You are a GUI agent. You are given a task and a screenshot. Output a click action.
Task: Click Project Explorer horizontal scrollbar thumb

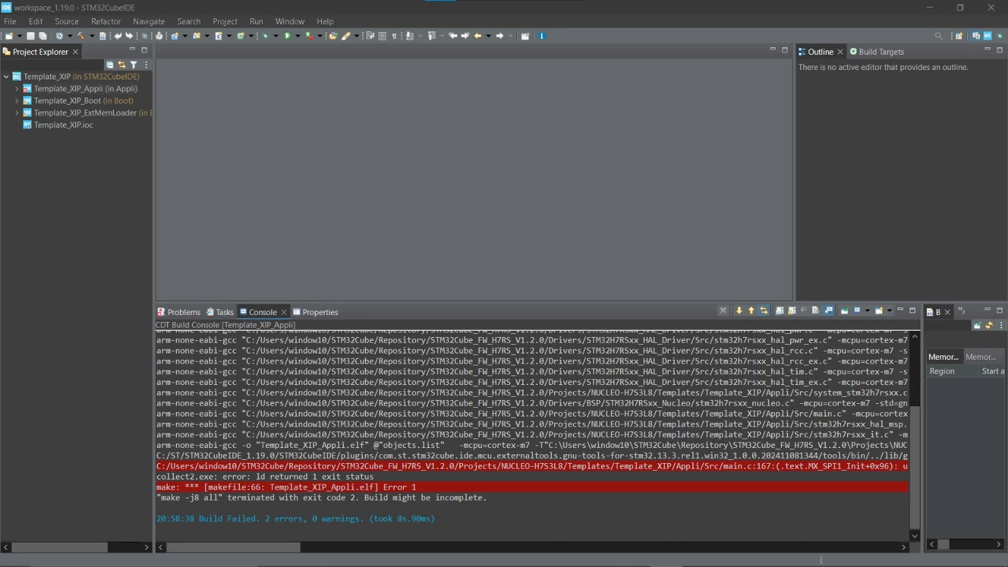60,547
